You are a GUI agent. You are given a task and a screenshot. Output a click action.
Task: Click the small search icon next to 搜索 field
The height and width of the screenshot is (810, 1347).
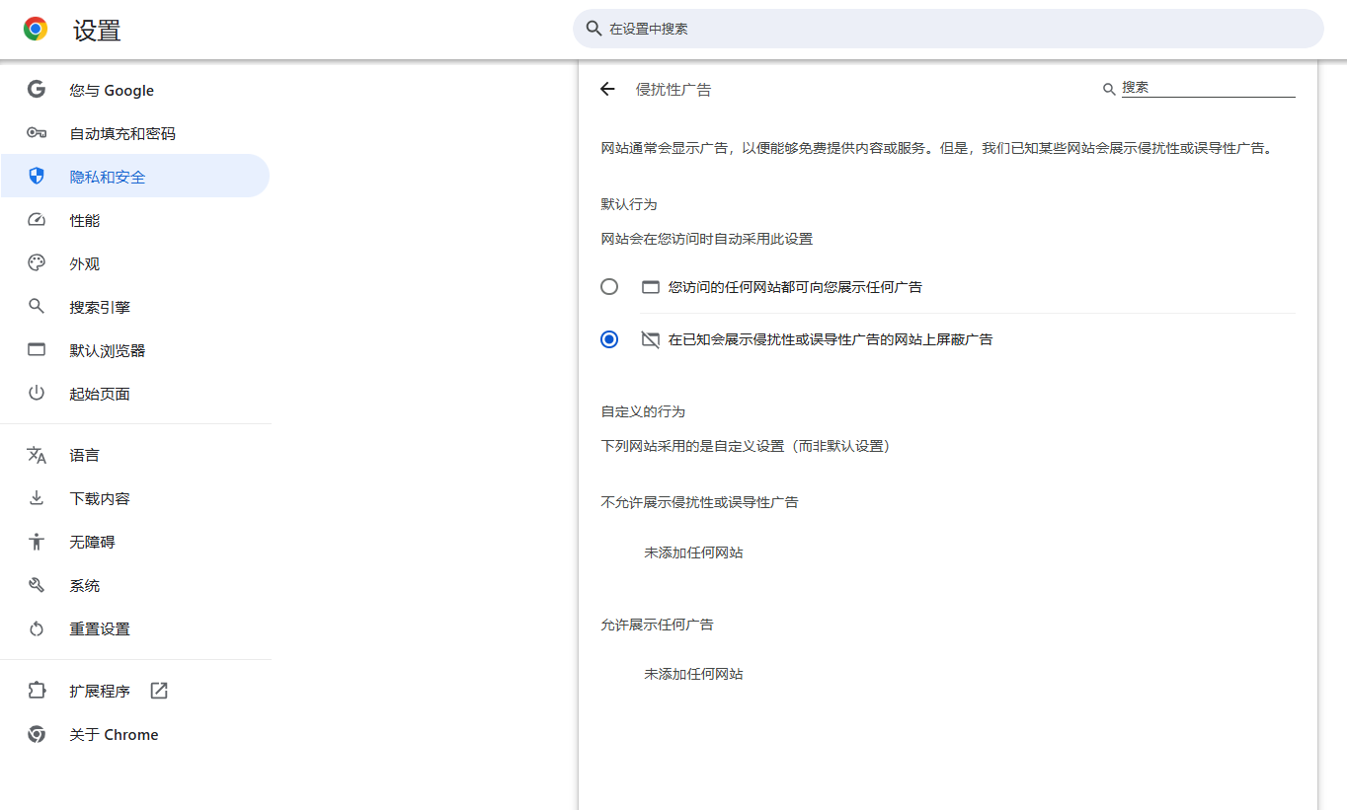[1109, 90]
